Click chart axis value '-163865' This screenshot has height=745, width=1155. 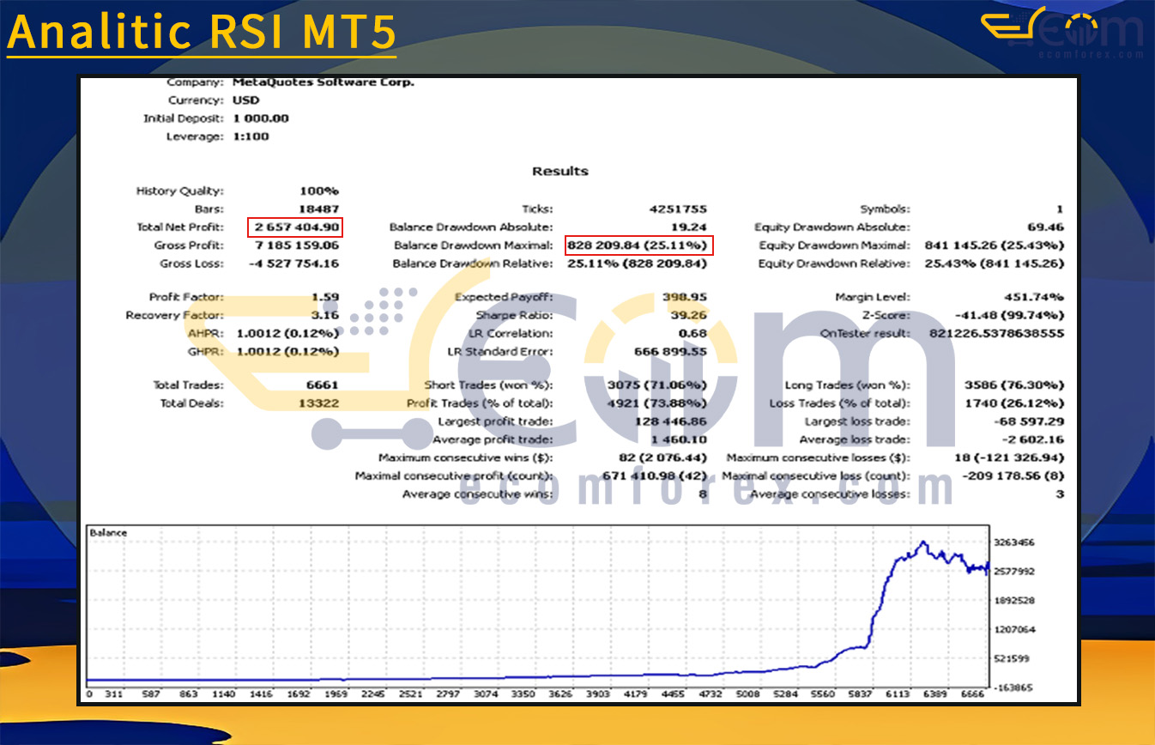pyautogui.click(x=1013, y=687)
